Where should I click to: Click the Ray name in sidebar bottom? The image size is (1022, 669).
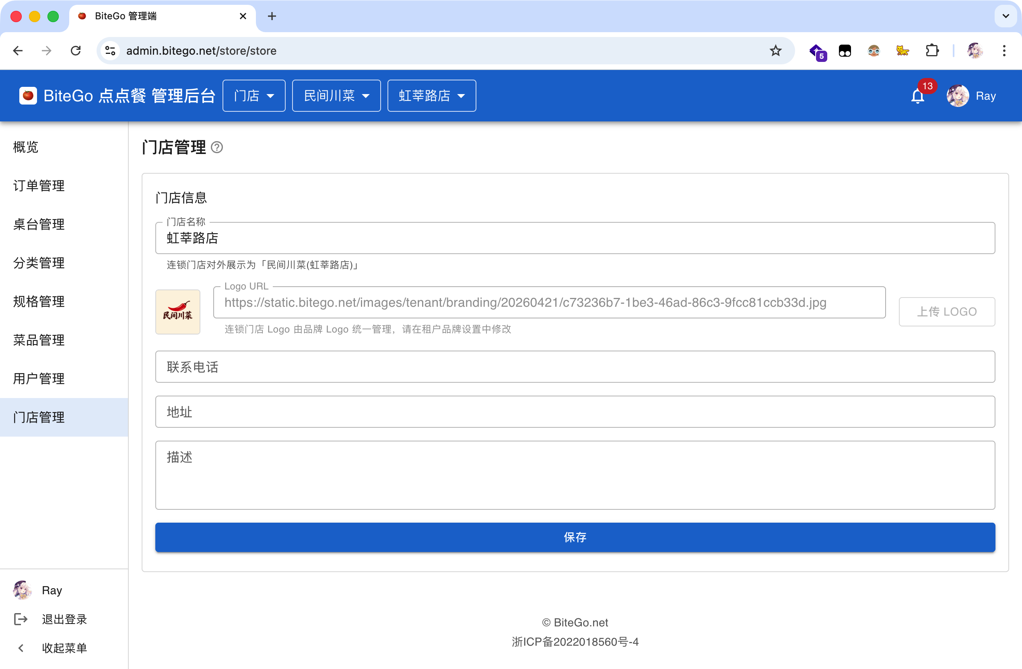(52, 591)
